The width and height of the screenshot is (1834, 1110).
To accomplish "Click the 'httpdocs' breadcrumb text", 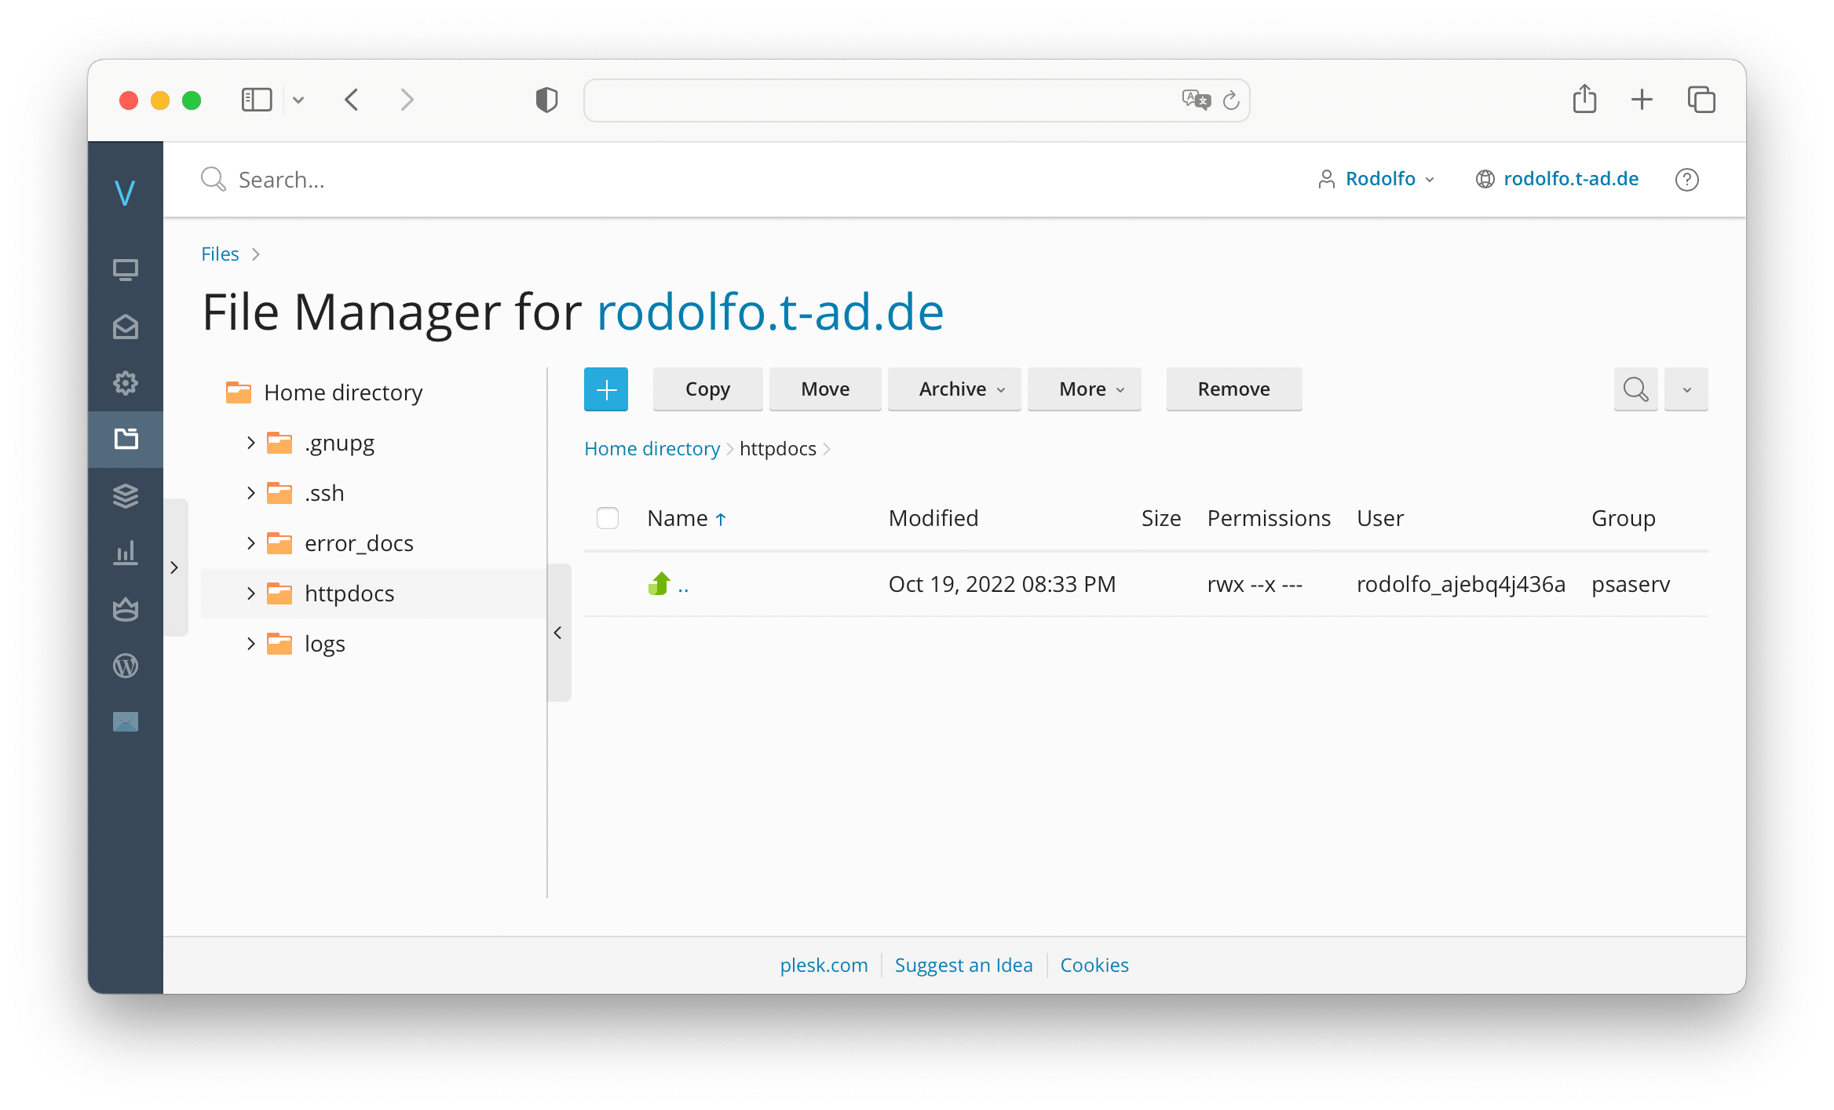I will coord(778,449).
